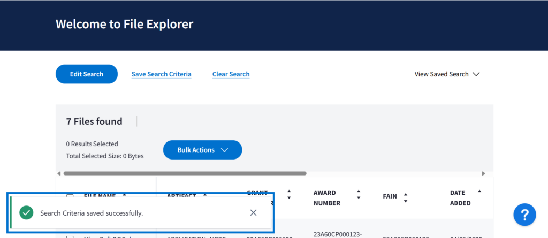Expand the View Saved Search dropdown

point(447,74)
